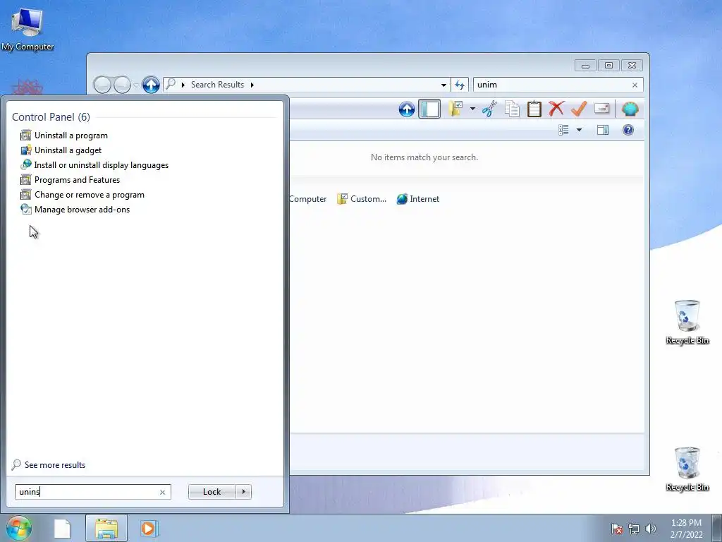The image size is (722, 542).
Task: Click the Classic Shell seashell settings icon
Action: [x=630, y=109]
